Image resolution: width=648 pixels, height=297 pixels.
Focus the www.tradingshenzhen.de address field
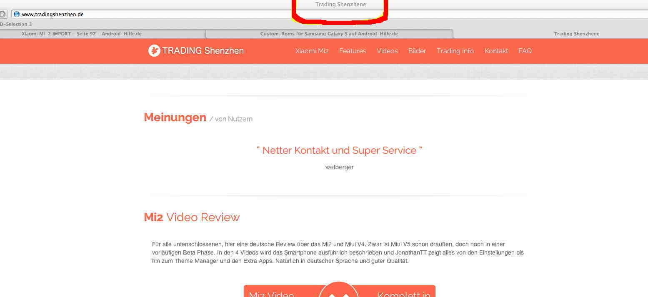(329, 14)
